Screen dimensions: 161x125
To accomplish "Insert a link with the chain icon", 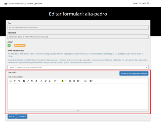I will pyautogui.click(x=86, y=81).
